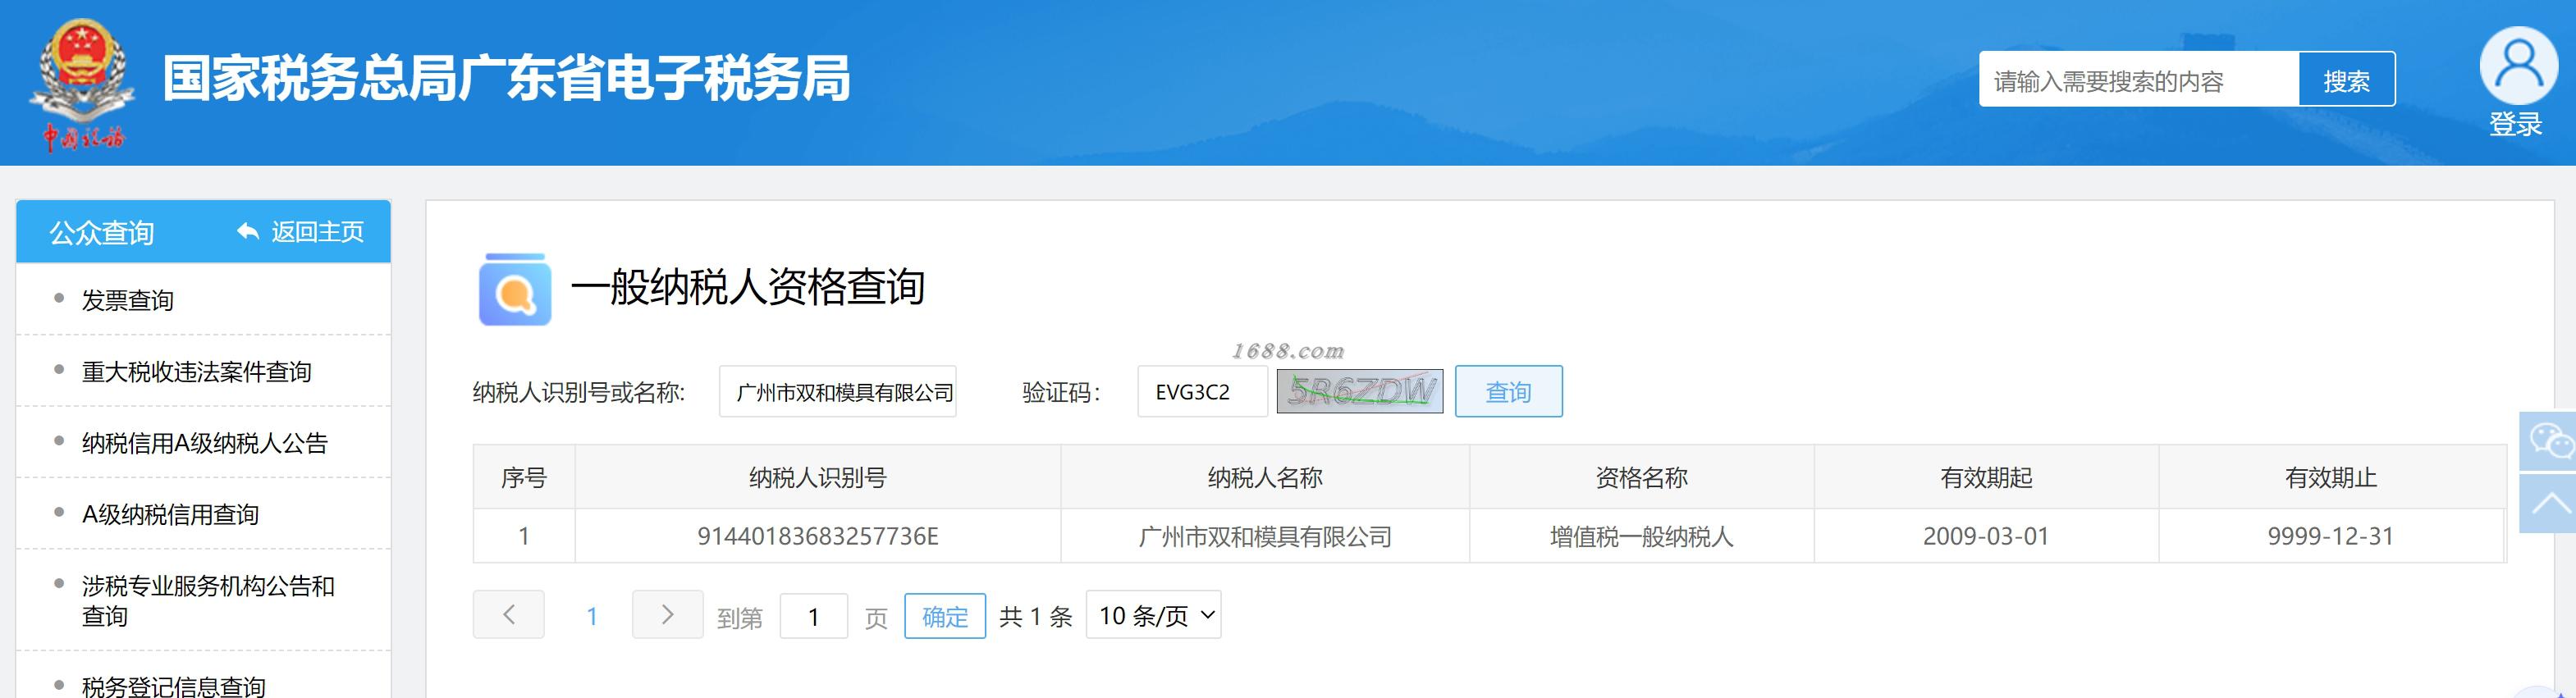This screenshot has height=698, width=2576.
Task: Click the 一般纳税人资格查询 page icon
Action: click(515, 289)
